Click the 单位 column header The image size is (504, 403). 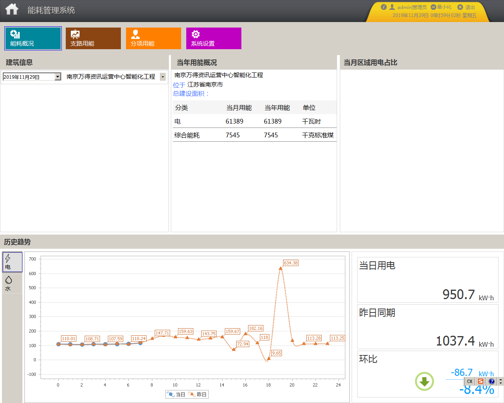[309, 107]
